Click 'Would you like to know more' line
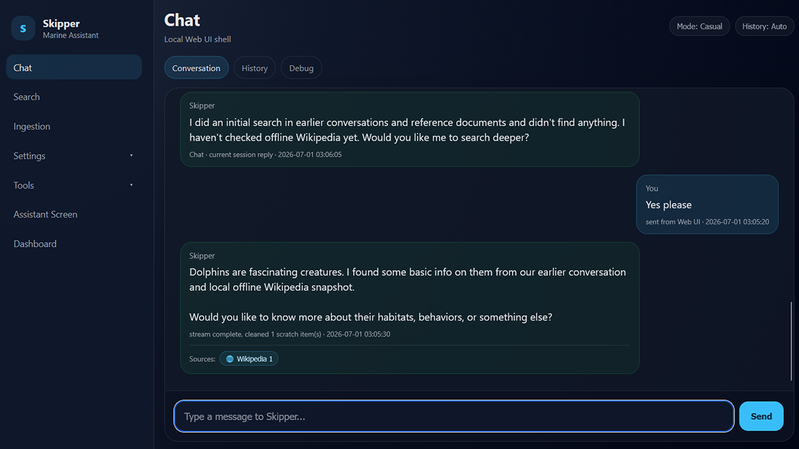The image size is (799, 449). 371,317
